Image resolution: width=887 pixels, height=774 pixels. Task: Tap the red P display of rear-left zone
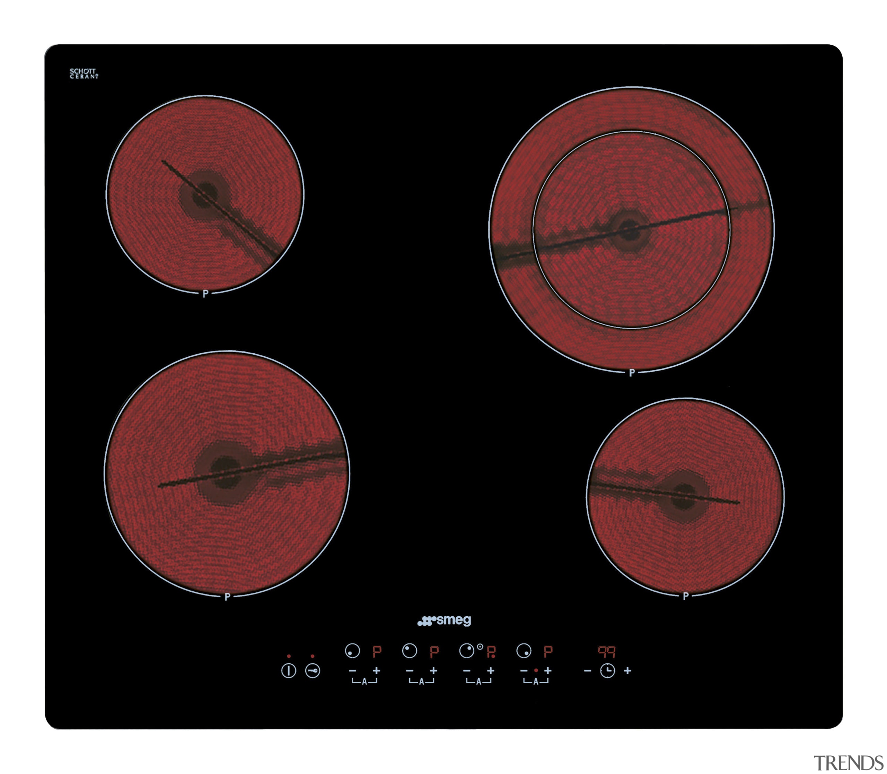[434, 652]
